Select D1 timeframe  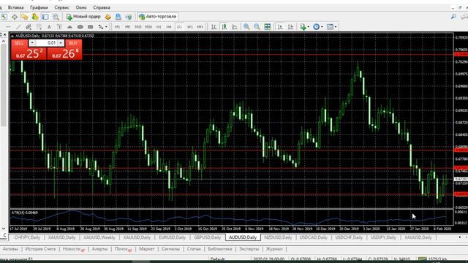pyautogui.click(x=179, y=27)
